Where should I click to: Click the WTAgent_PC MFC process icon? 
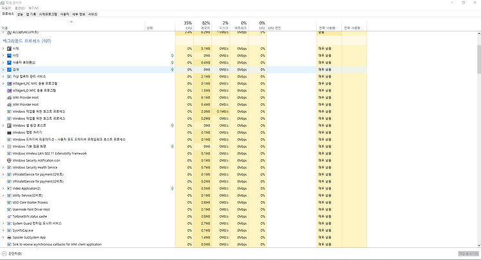click(9, 84)
